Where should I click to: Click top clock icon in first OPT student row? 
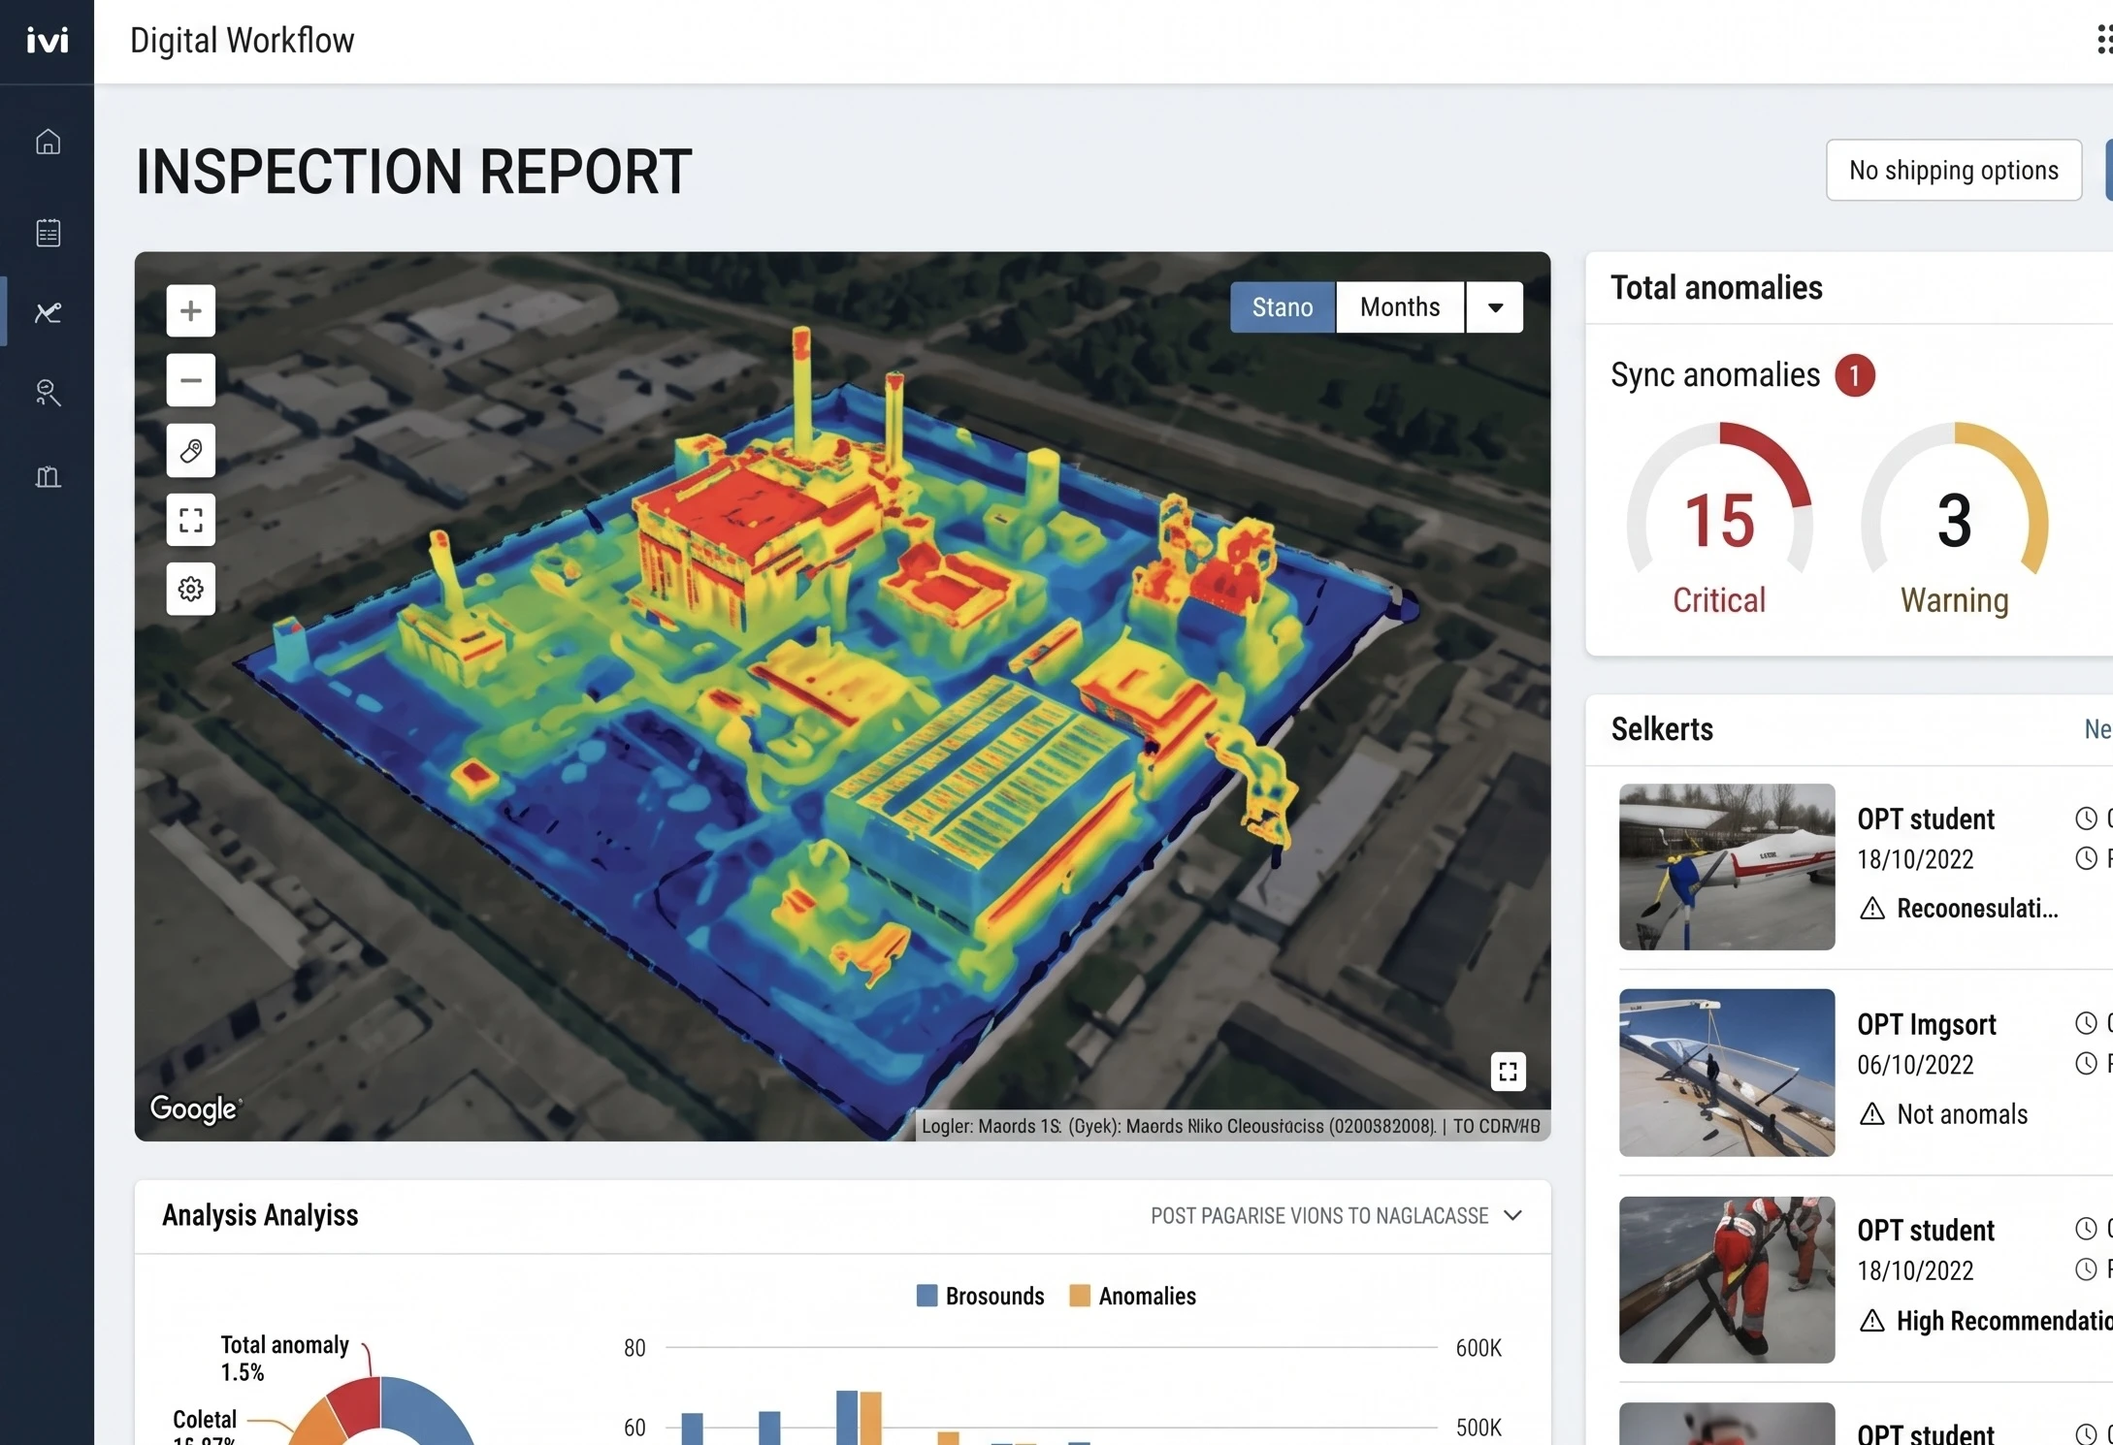(2086, 819)
